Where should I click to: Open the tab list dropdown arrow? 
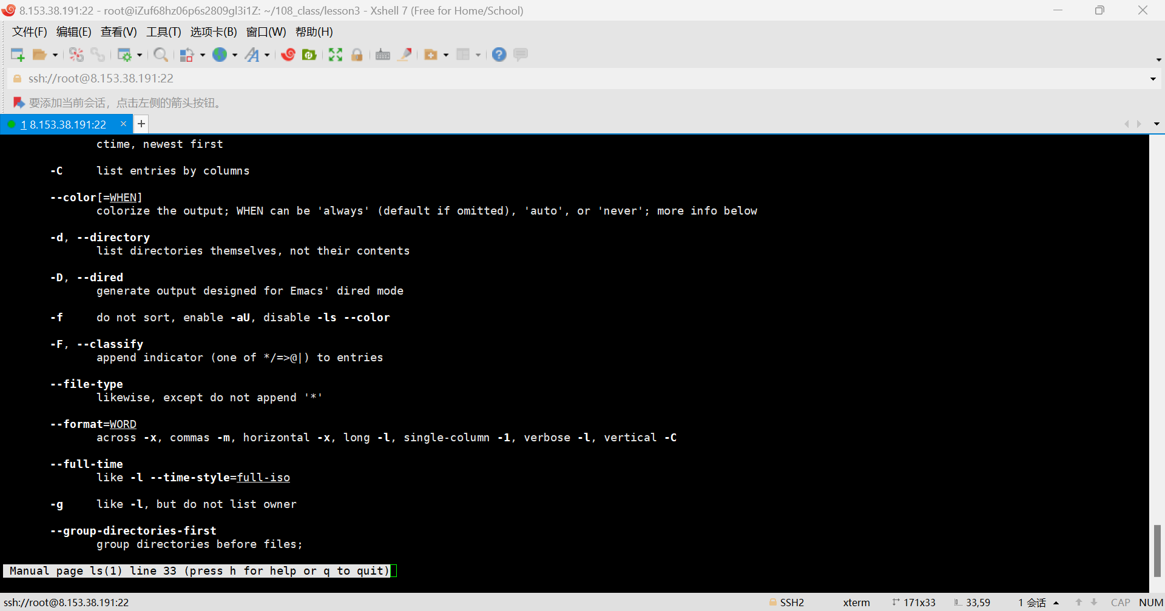(1157, 124)
